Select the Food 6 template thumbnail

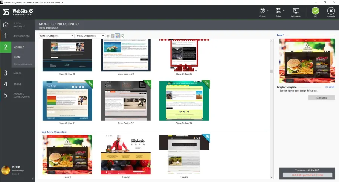(x=184, y=155)
